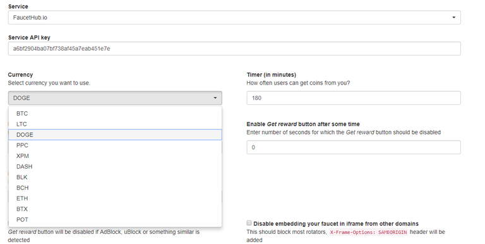Choose DASH from the dropdown list
The image size is (485, 244).
(115, 167)
